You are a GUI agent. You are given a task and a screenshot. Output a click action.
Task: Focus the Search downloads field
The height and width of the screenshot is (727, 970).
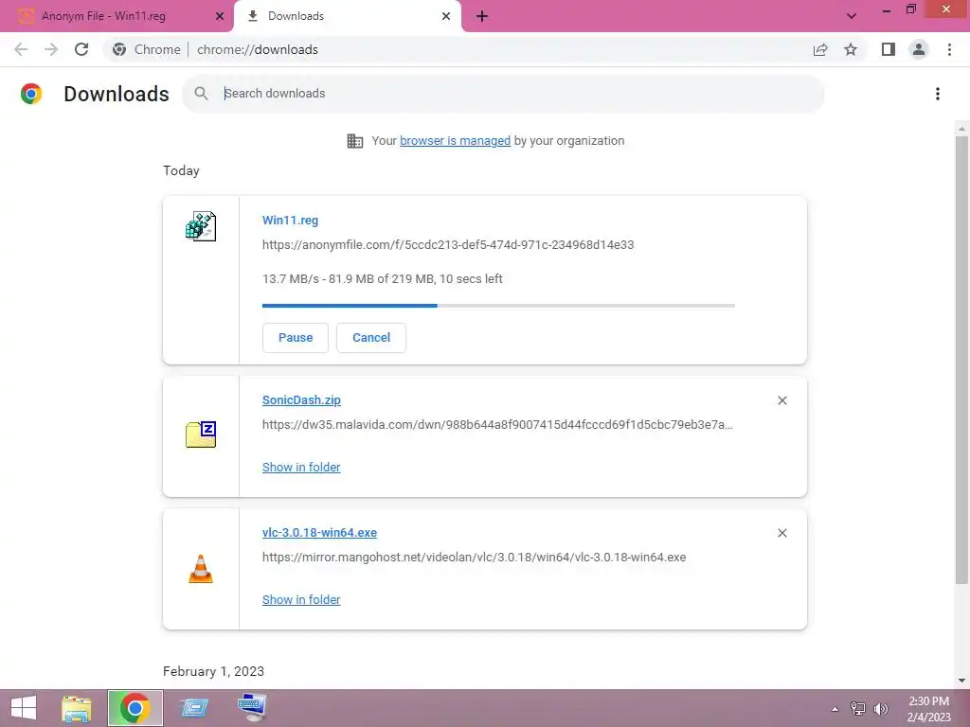(x=504, y=94)
